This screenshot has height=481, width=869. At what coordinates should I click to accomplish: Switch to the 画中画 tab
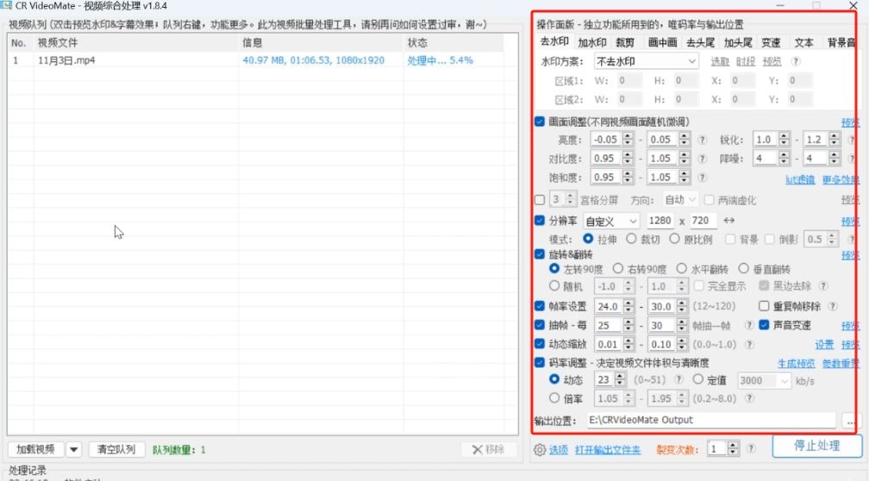pos(662,43)
